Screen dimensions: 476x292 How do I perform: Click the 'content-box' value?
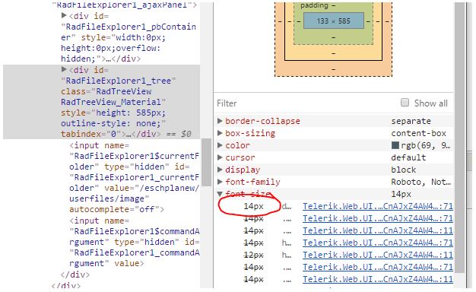click(x=418, y=133)
